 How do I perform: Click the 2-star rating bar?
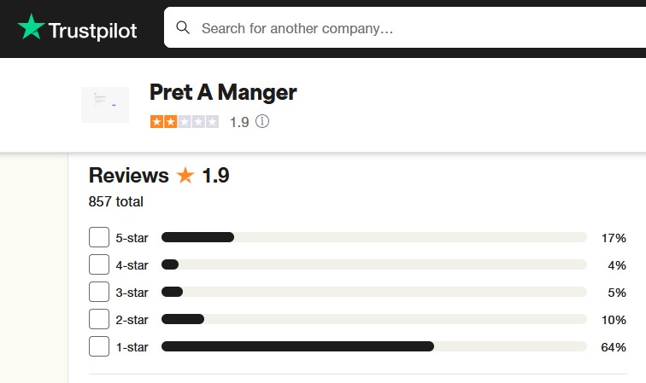[373, 319]
